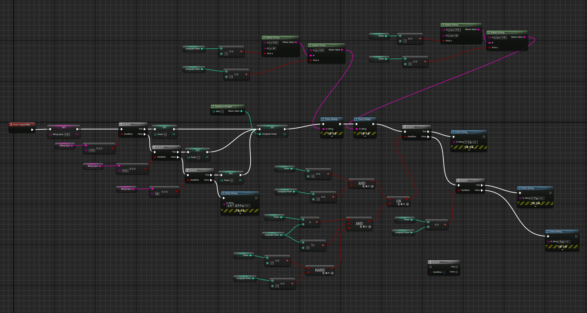Click the unconnected Branch node's False exec pin
The image size is (587, 313).
coord(457,272)
